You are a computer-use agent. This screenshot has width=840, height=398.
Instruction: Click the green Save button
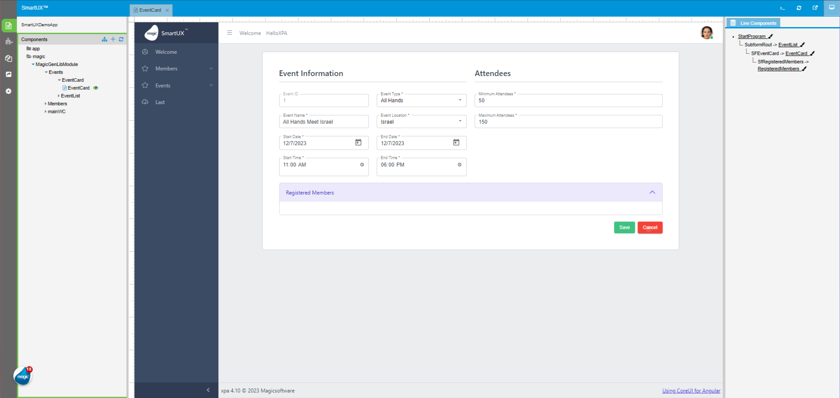624,227
